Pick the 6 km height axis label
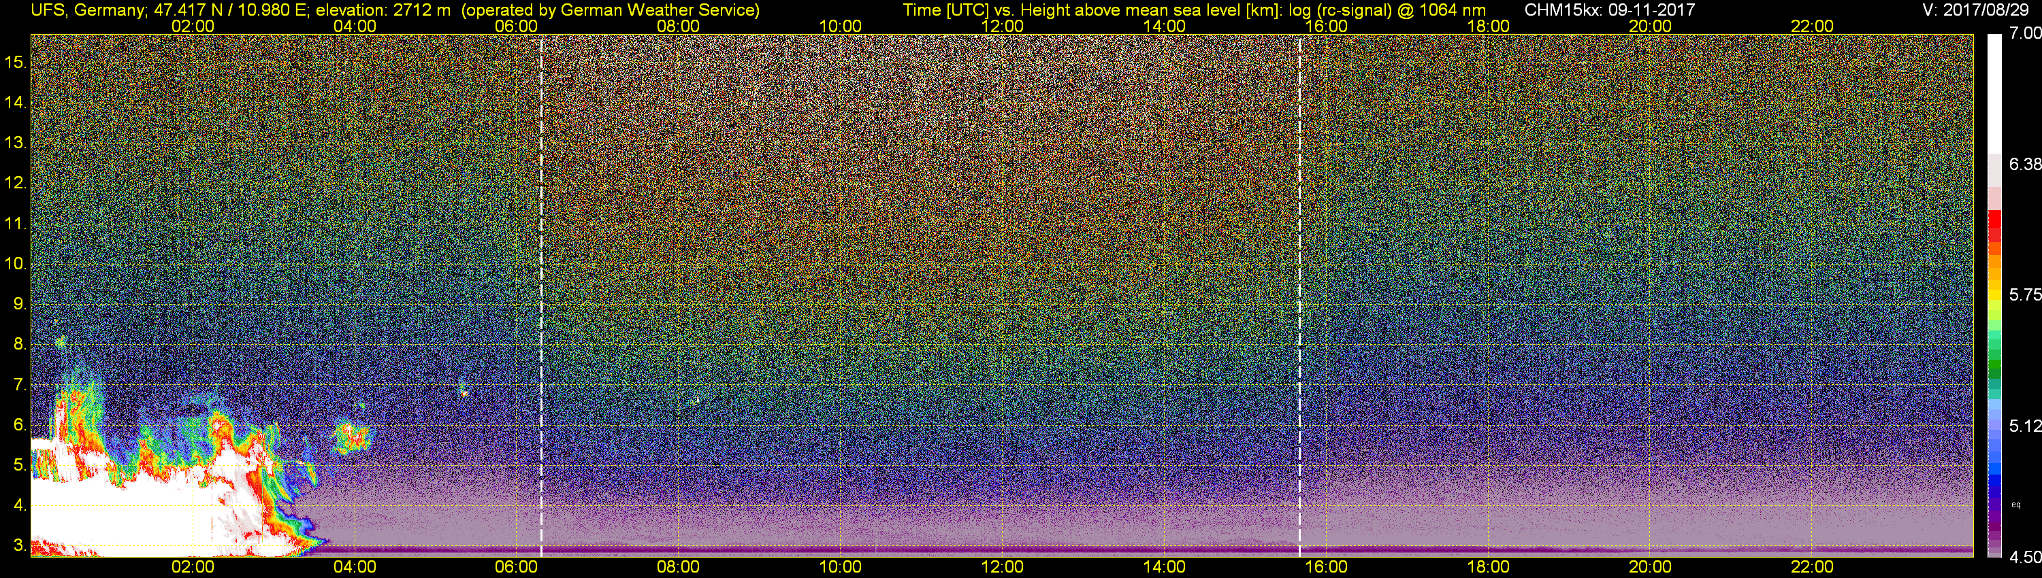This screenshot has width=2042, height=578. 19,425
